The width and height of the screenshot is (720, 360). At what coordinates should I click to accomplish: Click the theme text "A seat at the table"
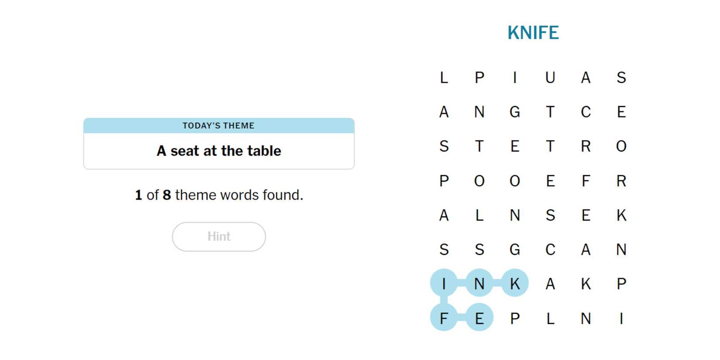[219, 151]
